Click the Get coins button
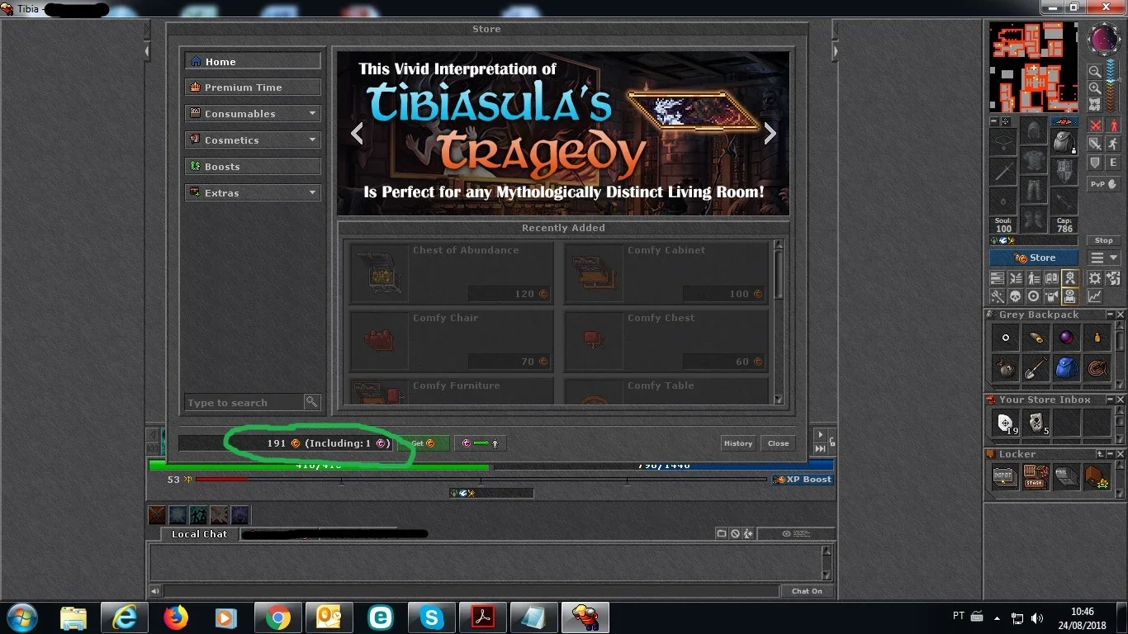 (x=424, y=443)
